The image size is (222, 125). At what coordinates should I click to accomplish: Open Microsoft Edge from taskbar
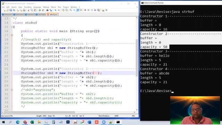coord(18,122)
